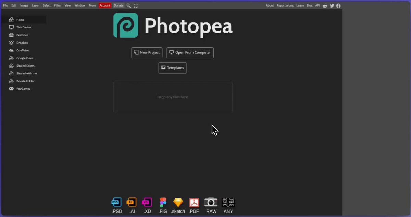Open Google Drive storage
The width and height of the screenshot is (411, 217).
click(x=24, y=58)
